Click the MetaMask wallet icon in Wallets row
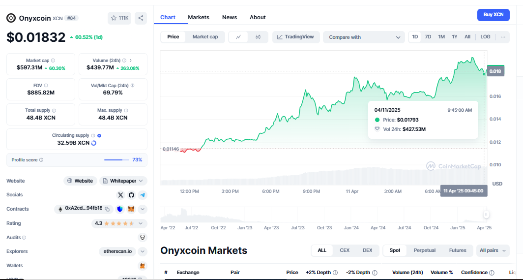Viewport: 523px width, 280px height. (x=143, y=266)
